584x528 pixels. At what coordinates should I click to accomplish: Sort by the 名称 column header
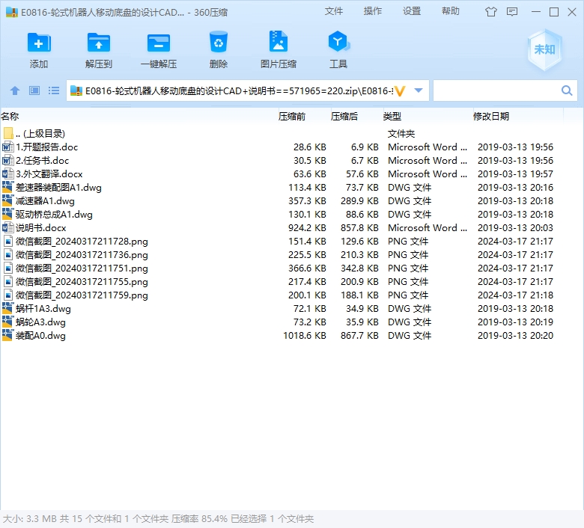10,117
